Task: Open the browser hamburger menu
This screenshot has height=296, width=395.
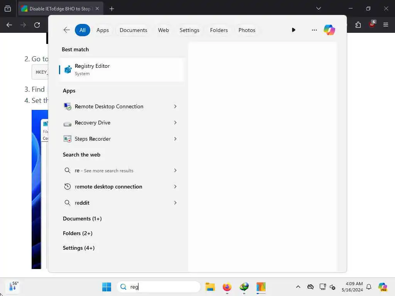Action: 386,25
